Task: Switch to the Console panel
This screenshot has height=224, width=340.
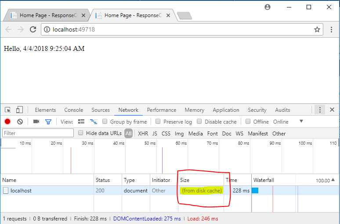Action: (x=74, y=110)
